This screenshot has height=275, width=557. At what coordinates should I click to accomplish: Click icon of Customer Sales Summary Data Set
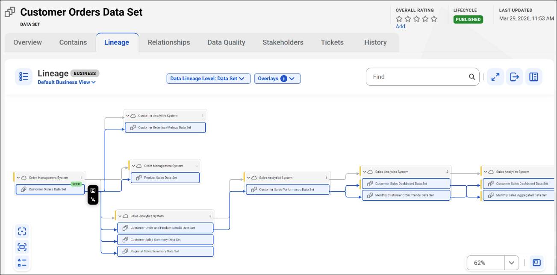pyautogui.click(x=125, y=240)
